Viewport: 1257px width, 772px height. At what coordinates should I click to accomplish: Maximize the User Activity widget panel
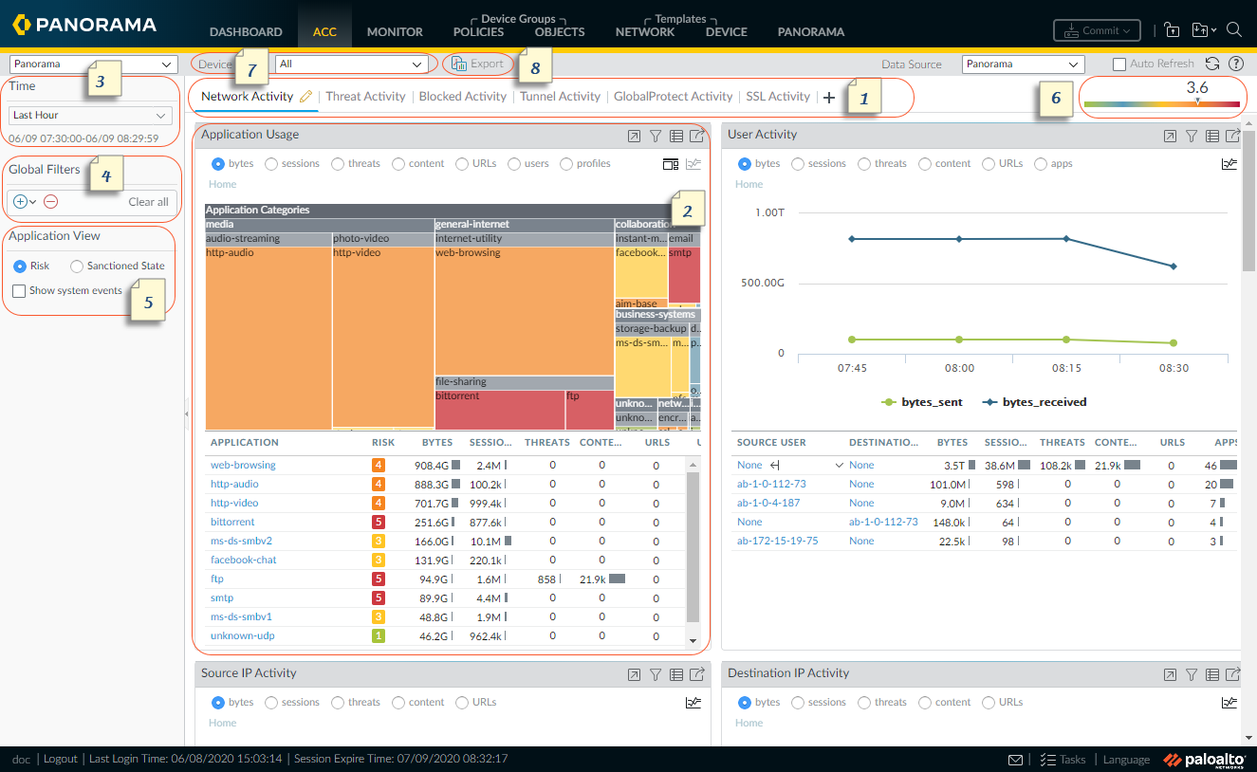click(1171, 136)
